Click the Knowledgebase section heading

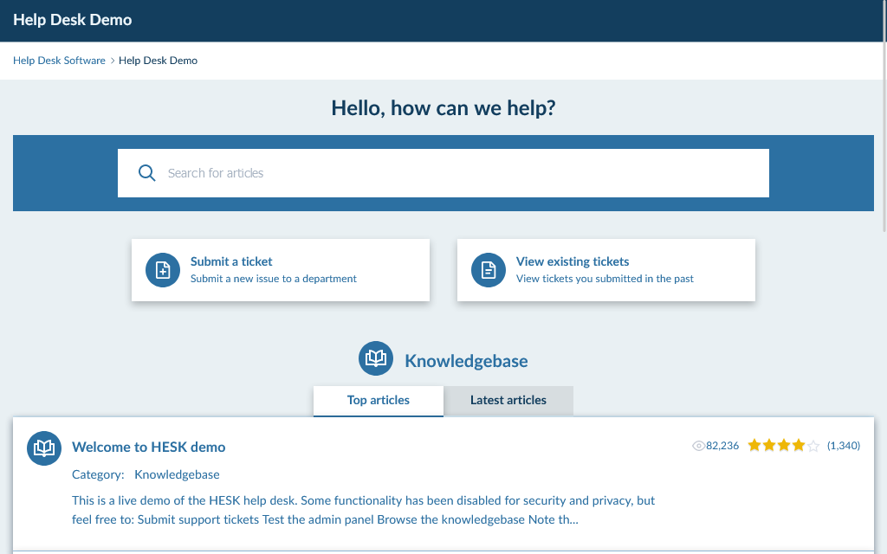coord(466,361)
